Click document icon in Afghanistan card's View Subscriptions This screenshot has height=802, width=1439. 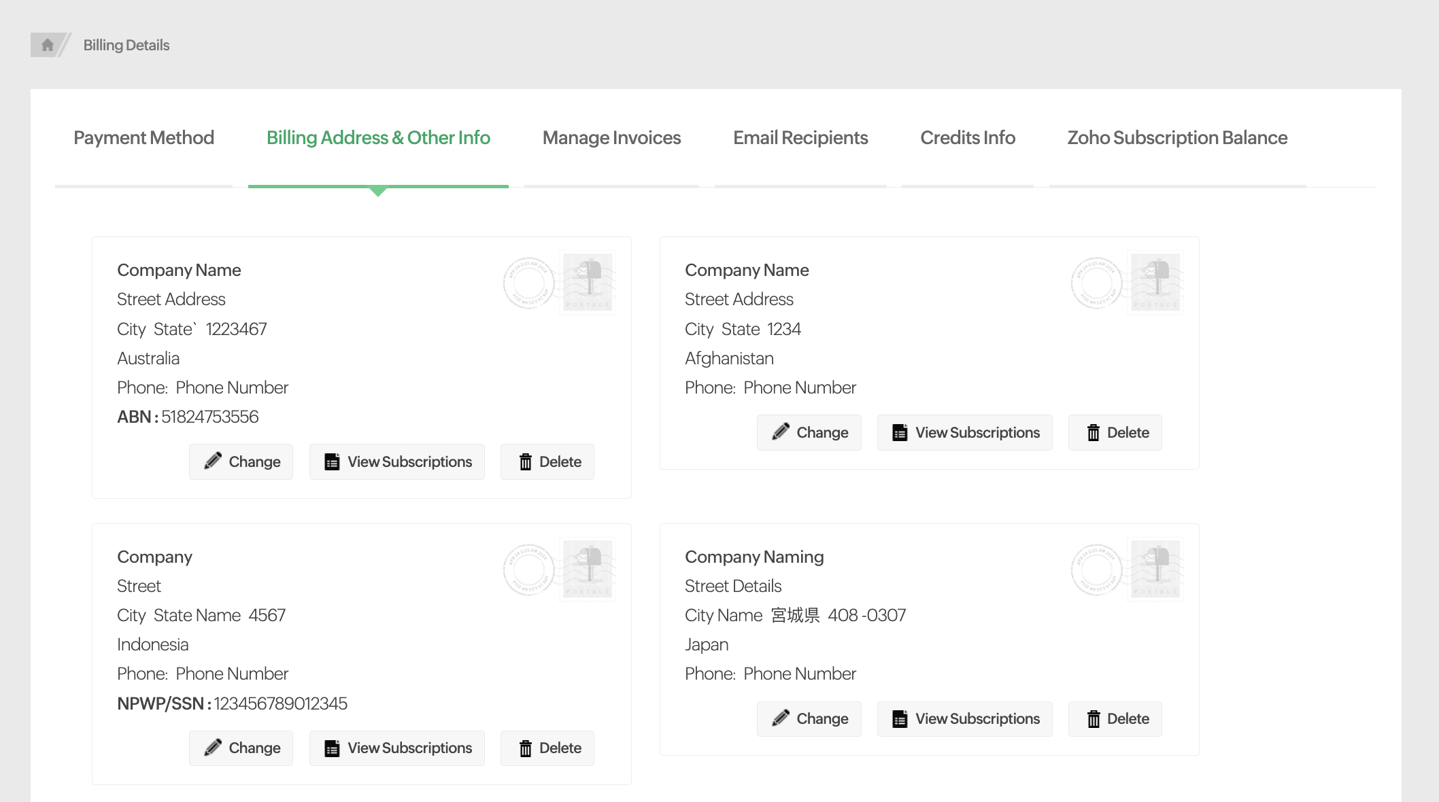point(900,432)
